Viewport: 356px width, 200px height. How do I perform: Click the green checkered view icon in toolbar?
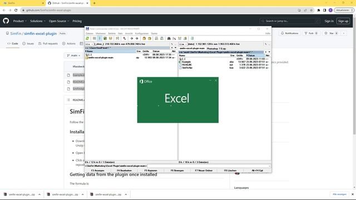pos(105,38)
